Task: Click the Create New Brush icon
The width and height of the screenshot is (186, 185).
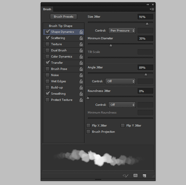Action: pyautogui.click(x=144, y=175)
